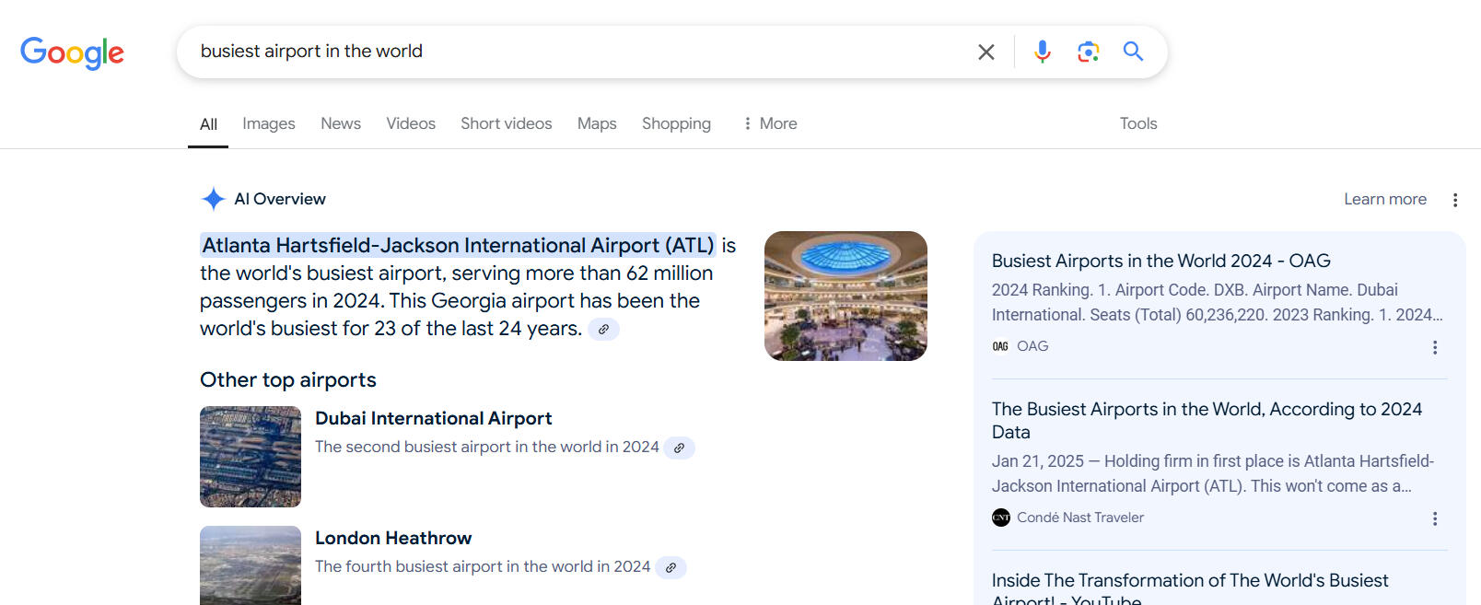Click the AI Overview sparkle icon

point(214,199)
